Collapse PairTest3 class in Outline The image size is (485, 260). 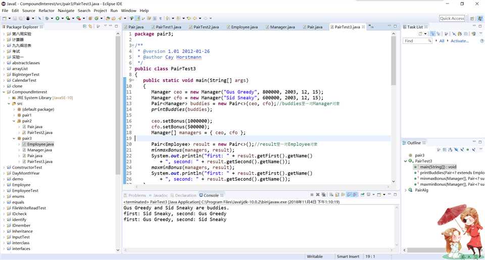tap(406, 161)
